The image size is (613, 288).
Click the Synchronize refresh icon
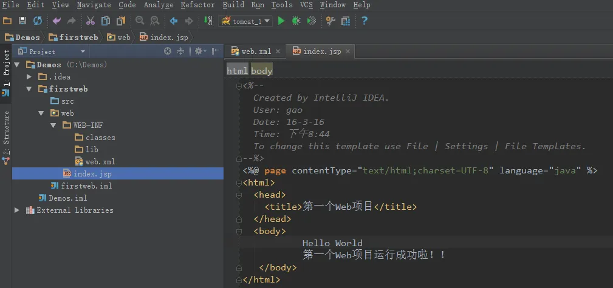[x=38, y=21]
